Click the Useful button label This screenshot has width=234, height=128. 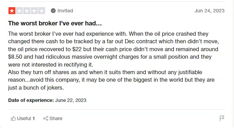[24, 118]
